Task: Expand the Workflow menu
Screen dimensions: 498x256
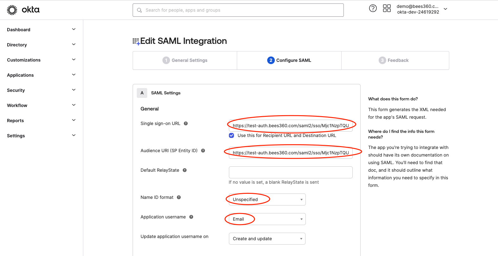Action: (x=74, y=105)
